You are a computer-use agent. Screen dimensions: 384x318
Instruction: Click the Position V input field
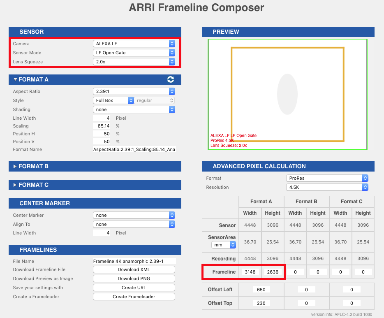tap(102, 142)
